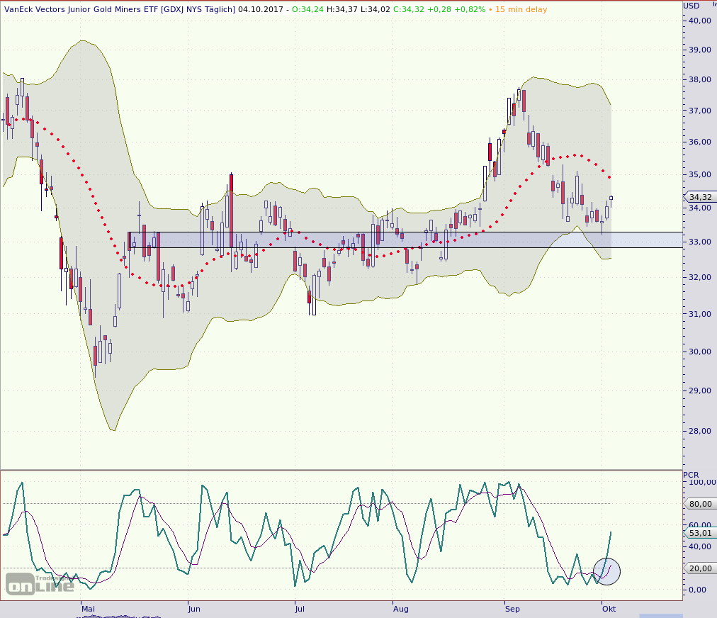Image resolution: width=717 pixels, height=618 pixels.
Task: Click the PCR value tag '53,01'
Action: pyautogui.click(x=700, y=533)
